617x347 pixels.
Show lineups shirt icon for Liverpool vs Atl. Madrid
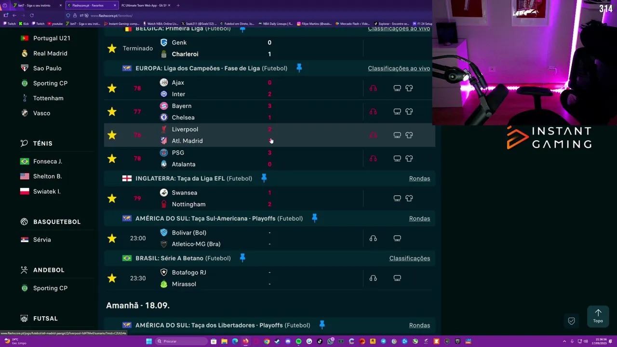point(409,135)
